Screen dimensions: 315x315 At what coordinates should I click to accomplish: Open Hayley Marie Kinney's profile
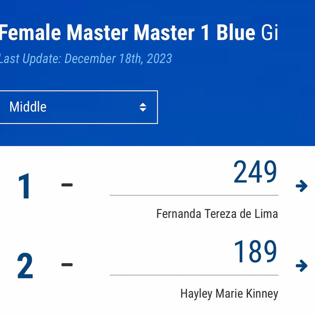[229, 293]
